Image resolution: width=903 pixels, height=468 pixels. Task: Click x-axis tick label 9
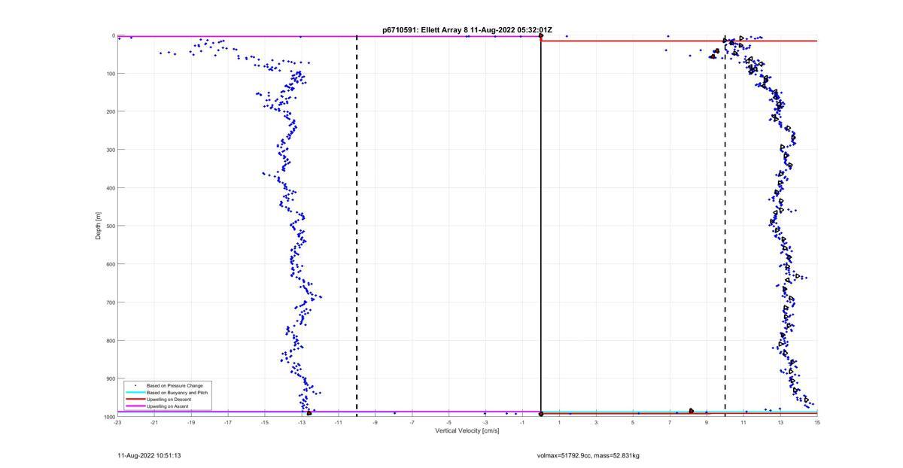coord(707,422)
